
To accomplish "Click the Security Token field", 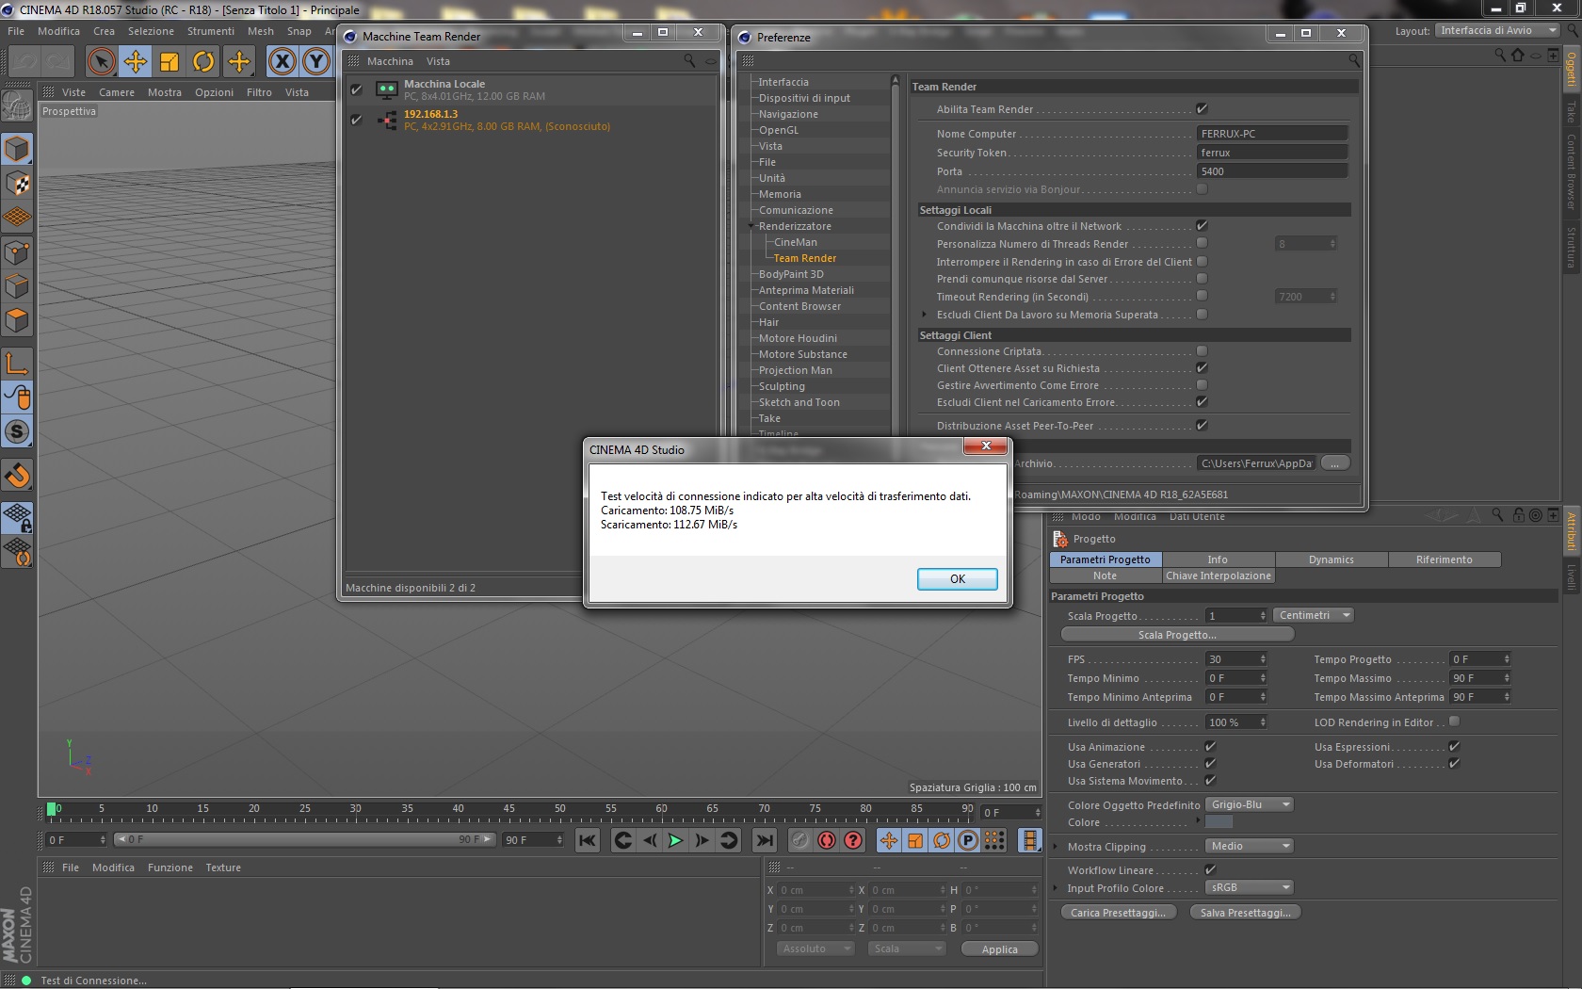I will click(x=1272, y=153).
